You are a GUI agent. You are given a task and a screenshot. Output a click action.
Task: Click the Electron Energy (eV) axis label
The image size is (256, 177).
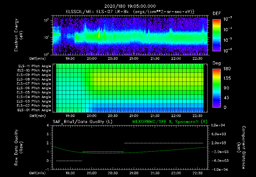pyautogui.click(x=18, y=35)
